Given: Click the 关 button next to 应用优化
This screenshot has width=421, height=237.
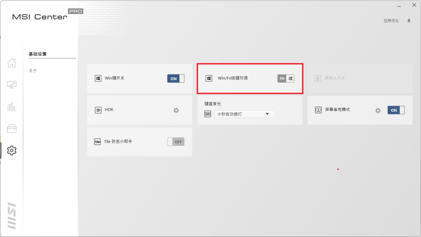Looking at the screenshot, I should click(x=409, y=21).
